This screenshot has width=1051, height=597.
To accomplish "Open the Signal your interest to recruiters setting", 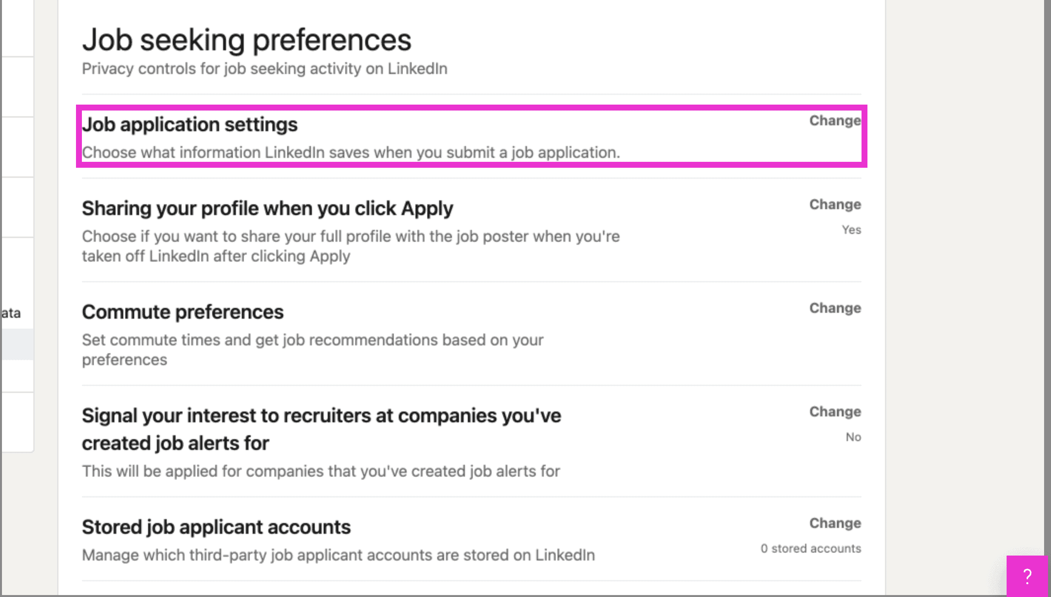I will pos(321,415).
